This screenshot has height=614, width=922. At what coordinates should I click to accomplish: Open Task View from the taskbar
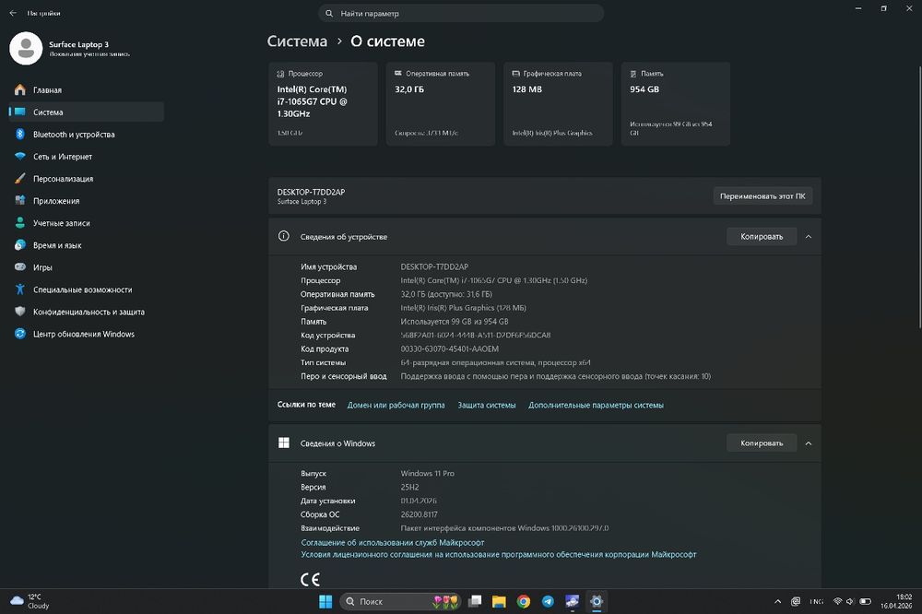[x=475, y=601]
